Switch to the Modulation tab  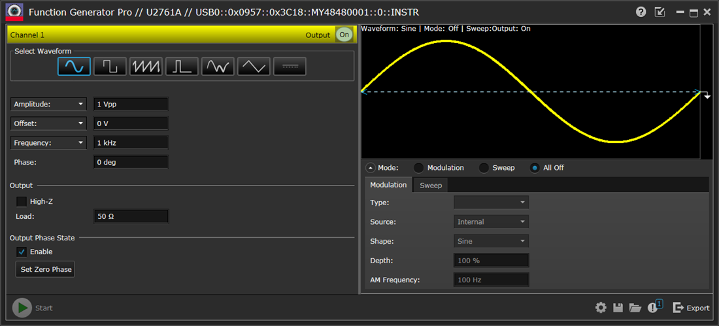(x=388, y=185)
